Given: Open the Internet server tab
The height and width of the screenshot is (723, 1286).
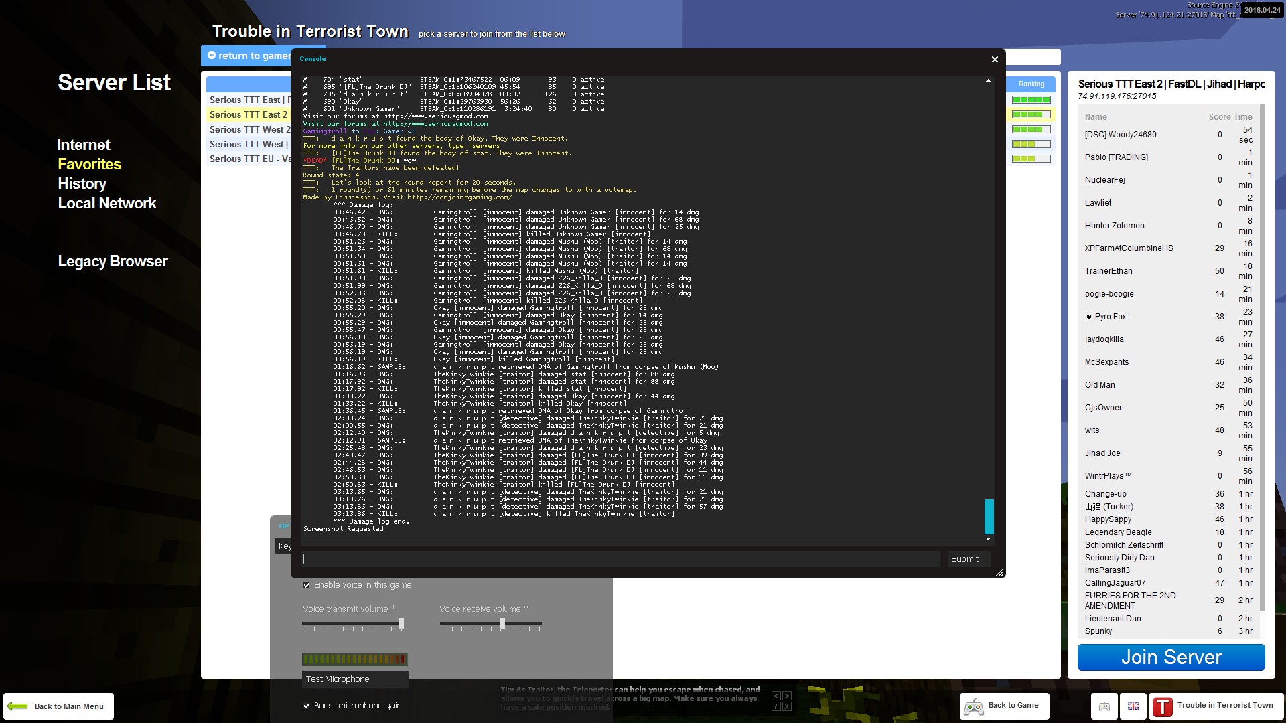Looking at the screenshot, I should click(84, 145).
